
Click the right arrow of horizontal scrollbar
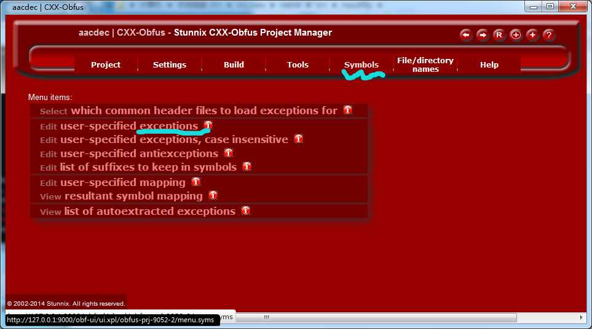pos(581,318)
